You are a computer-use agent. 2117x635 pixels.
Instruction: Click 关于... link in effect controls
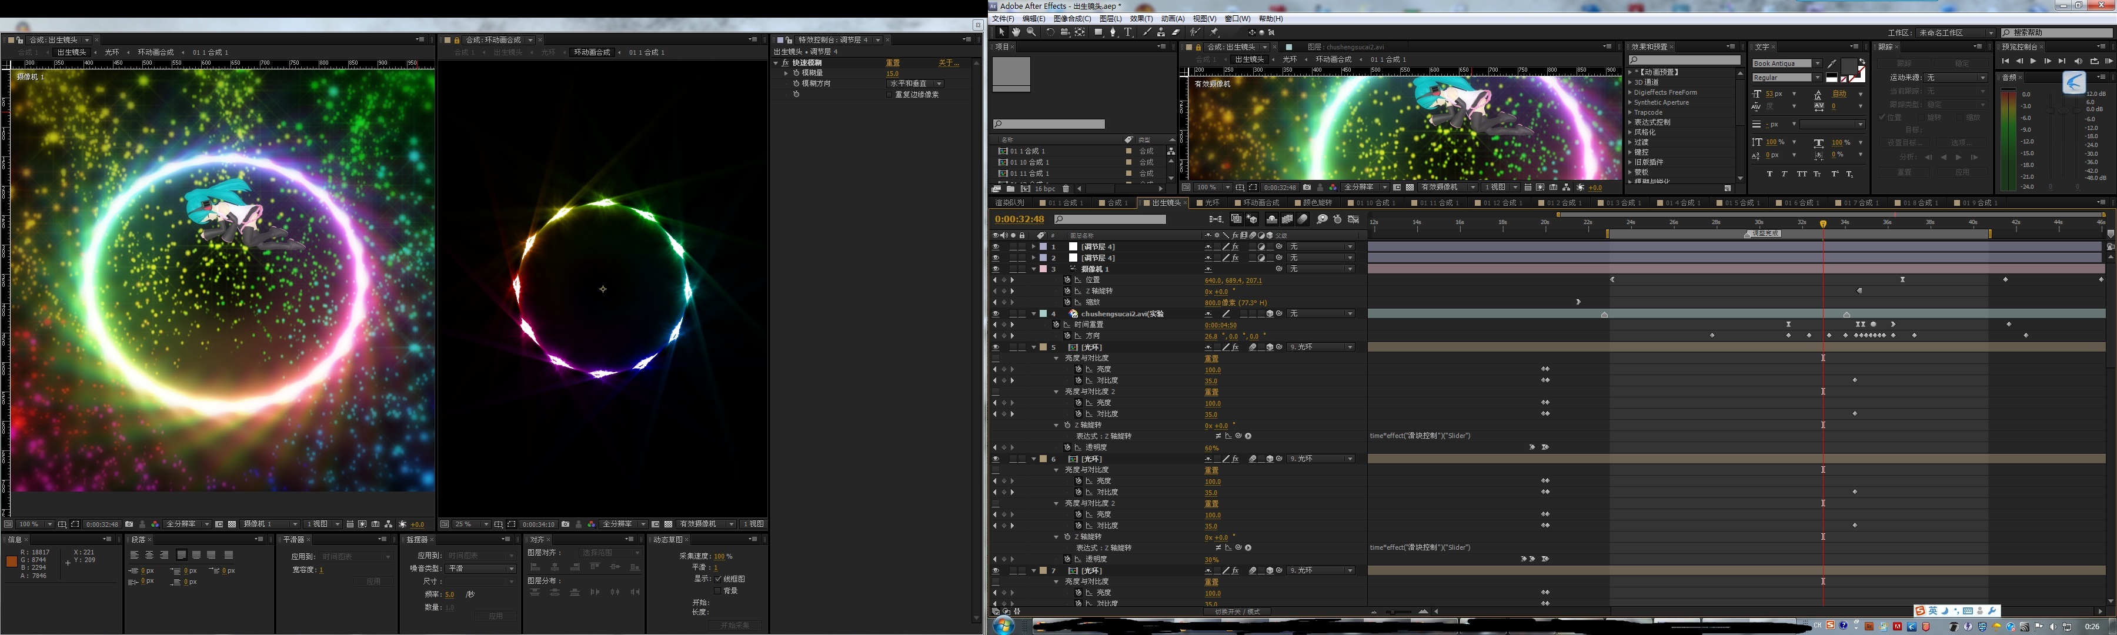tap(949, 63)
